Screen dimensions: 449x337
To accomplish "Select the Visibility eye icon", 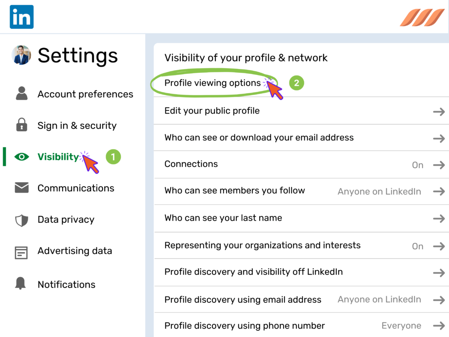I will point(21,156).
